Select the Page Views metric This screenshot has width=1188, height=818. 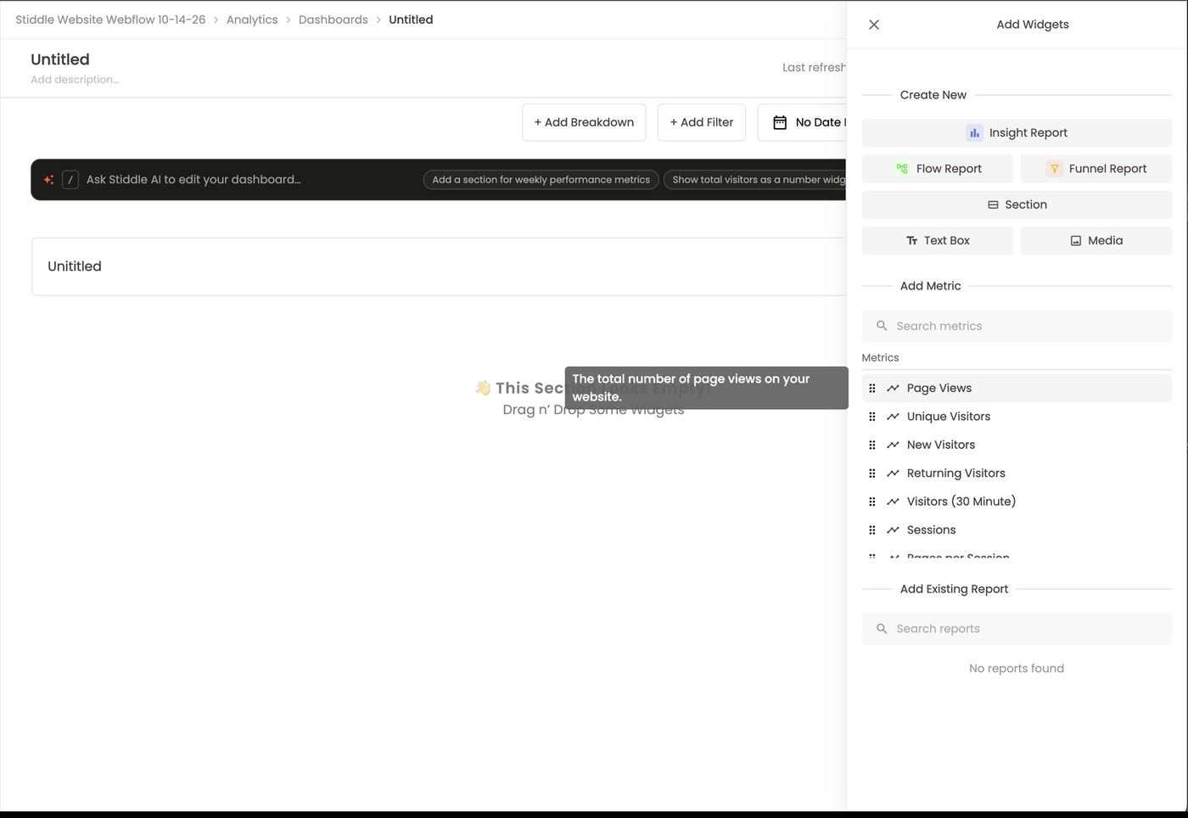coord(1017,389)
